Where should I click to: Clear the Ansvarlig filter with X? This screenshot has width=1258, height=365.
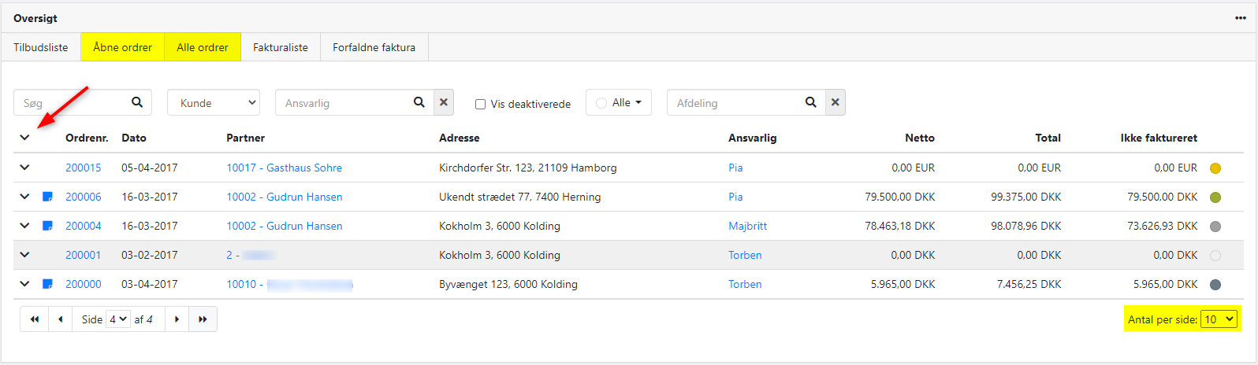[444, 102]
